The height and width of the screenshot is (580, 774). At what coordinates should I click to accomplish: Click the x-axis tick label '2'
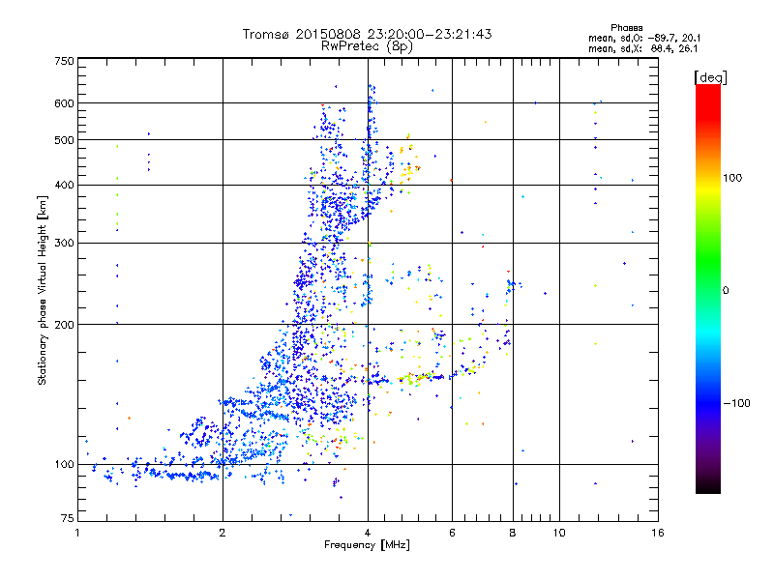pos(223,533)
